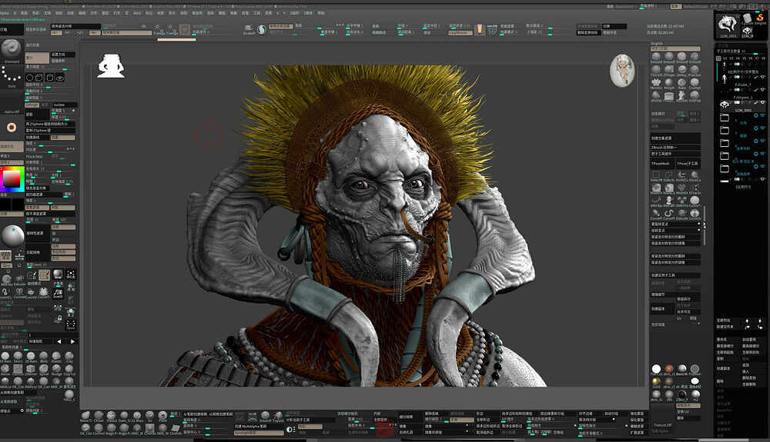This screenshot has height=442, width=770.
Task: Click the orange ring texture icon
Action: coord(12,128)
